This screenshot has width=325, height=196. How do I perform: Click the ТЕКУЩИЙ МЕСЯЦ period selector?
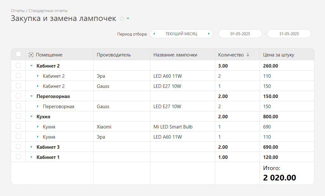(x=181, y=34)
